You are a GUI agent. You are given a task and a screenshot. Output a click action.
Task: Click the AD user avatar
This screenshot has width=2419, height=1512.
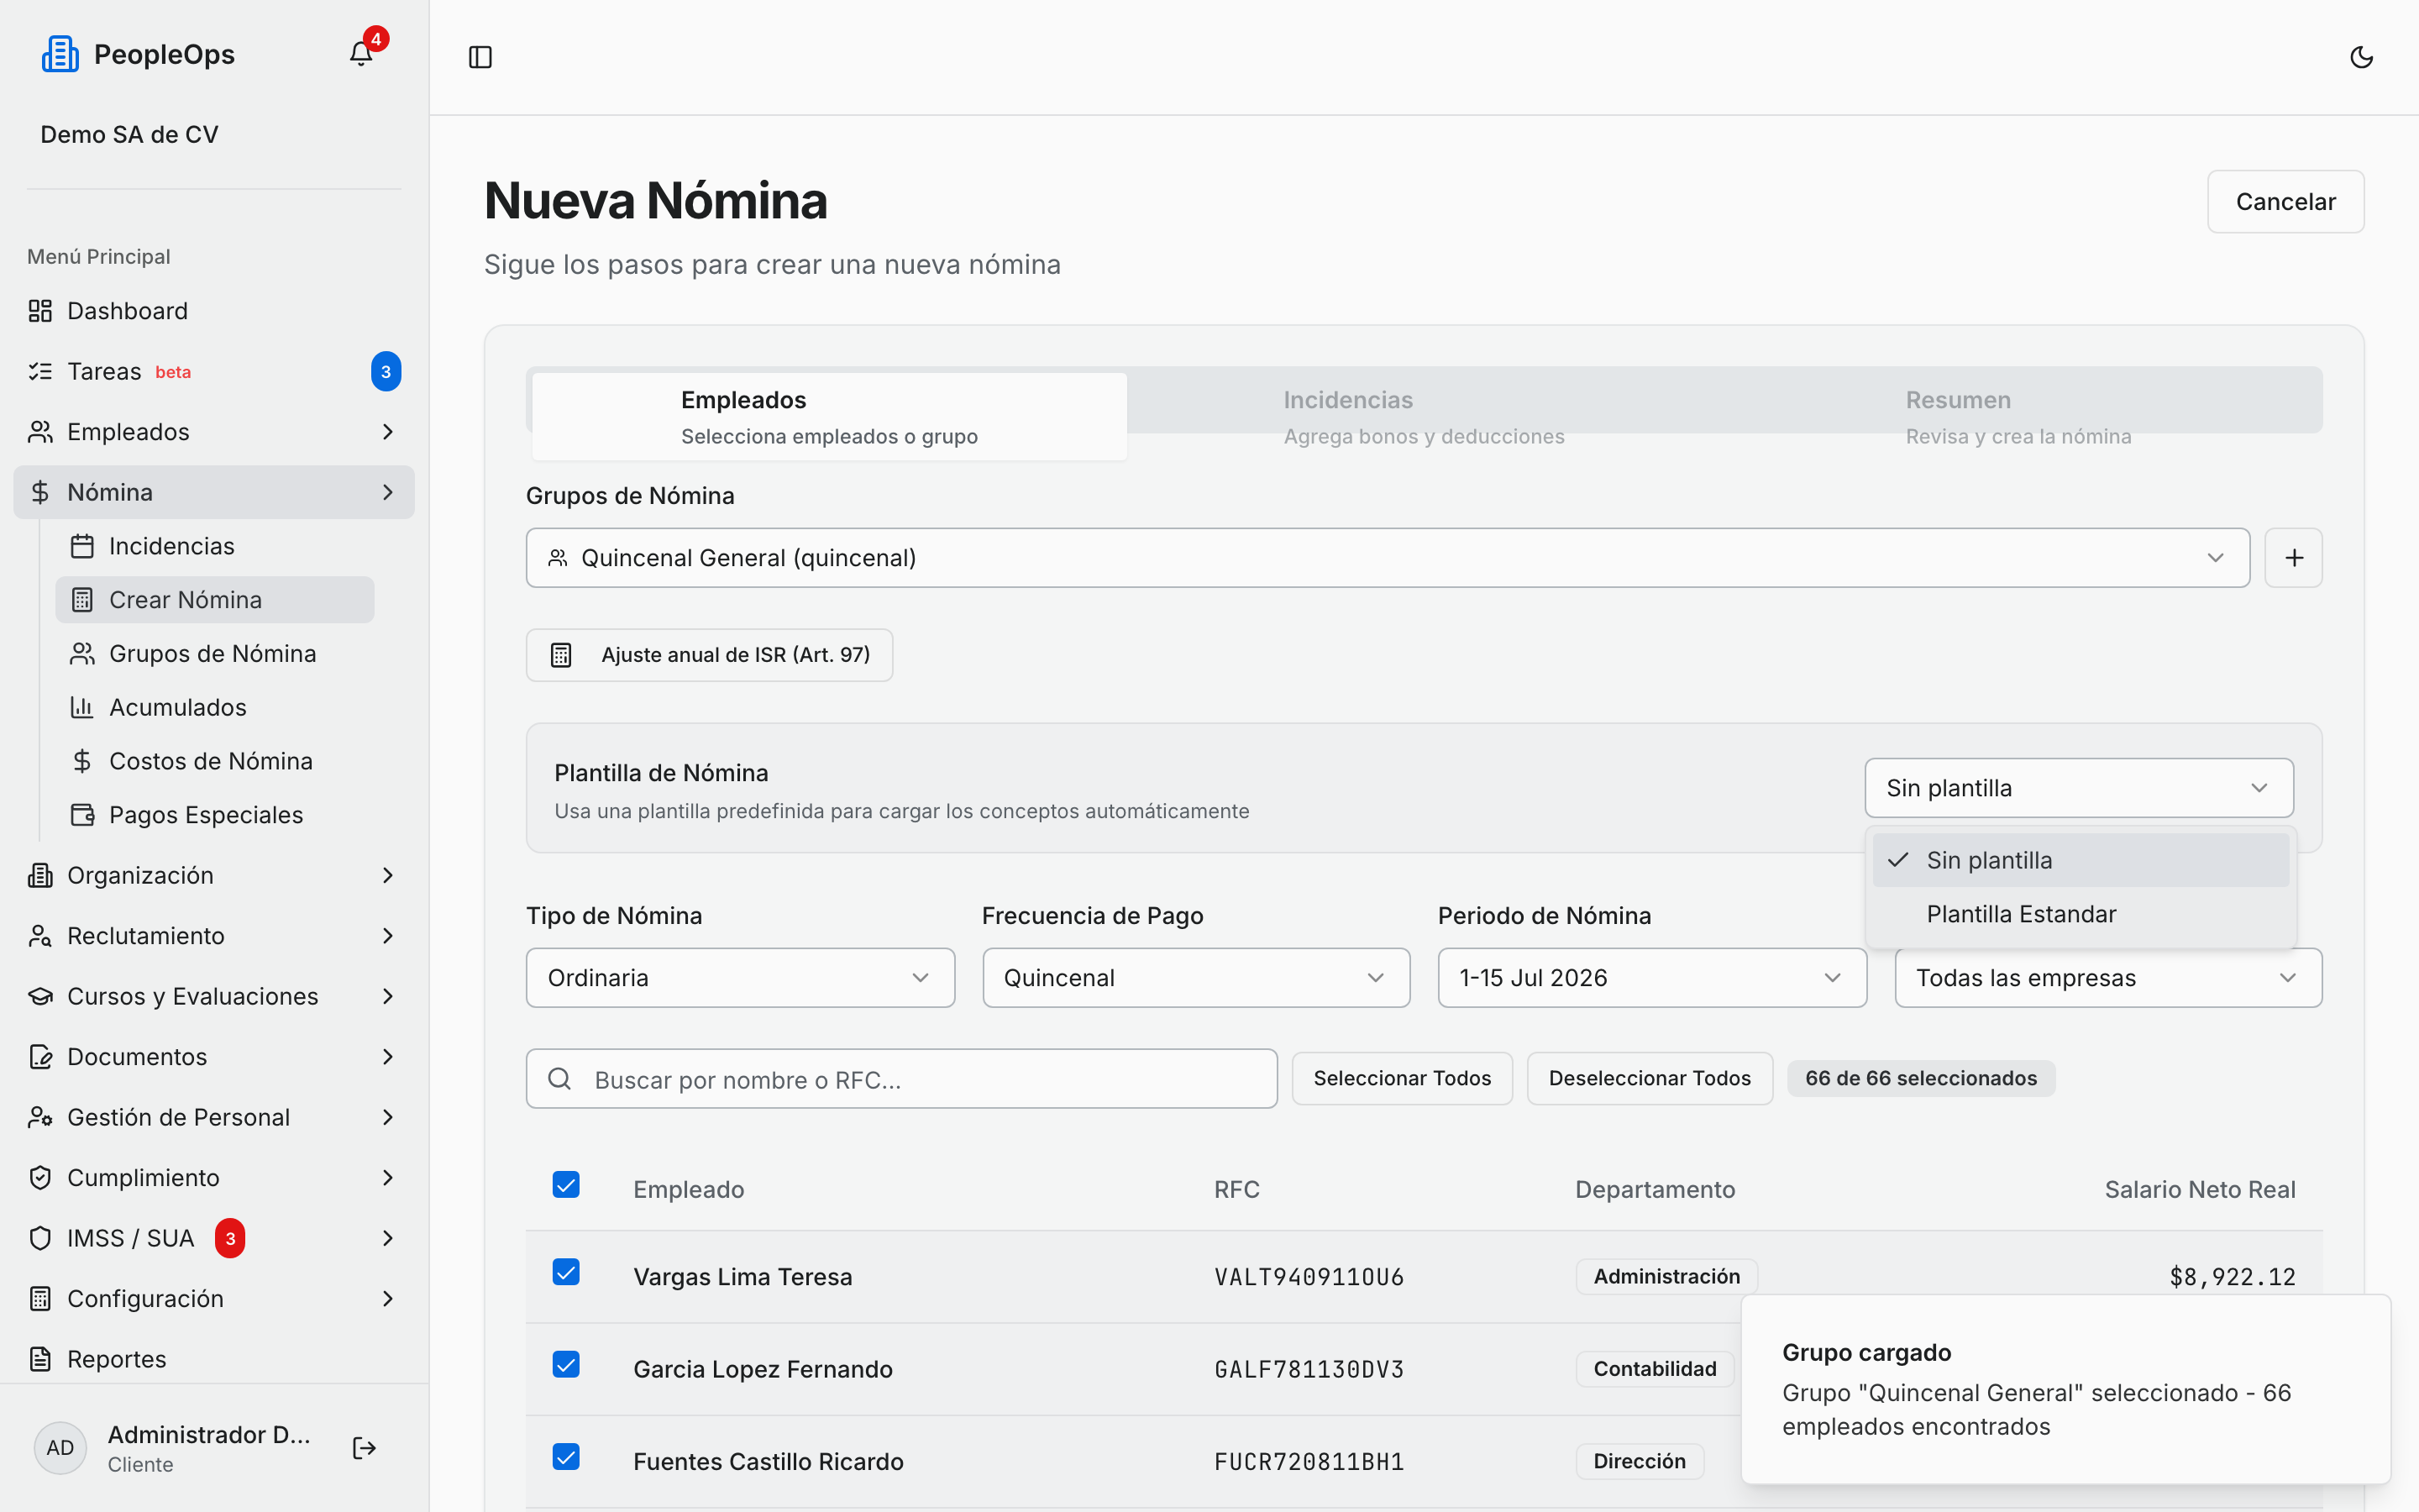pyautogui.click(x=60, y=1448)
